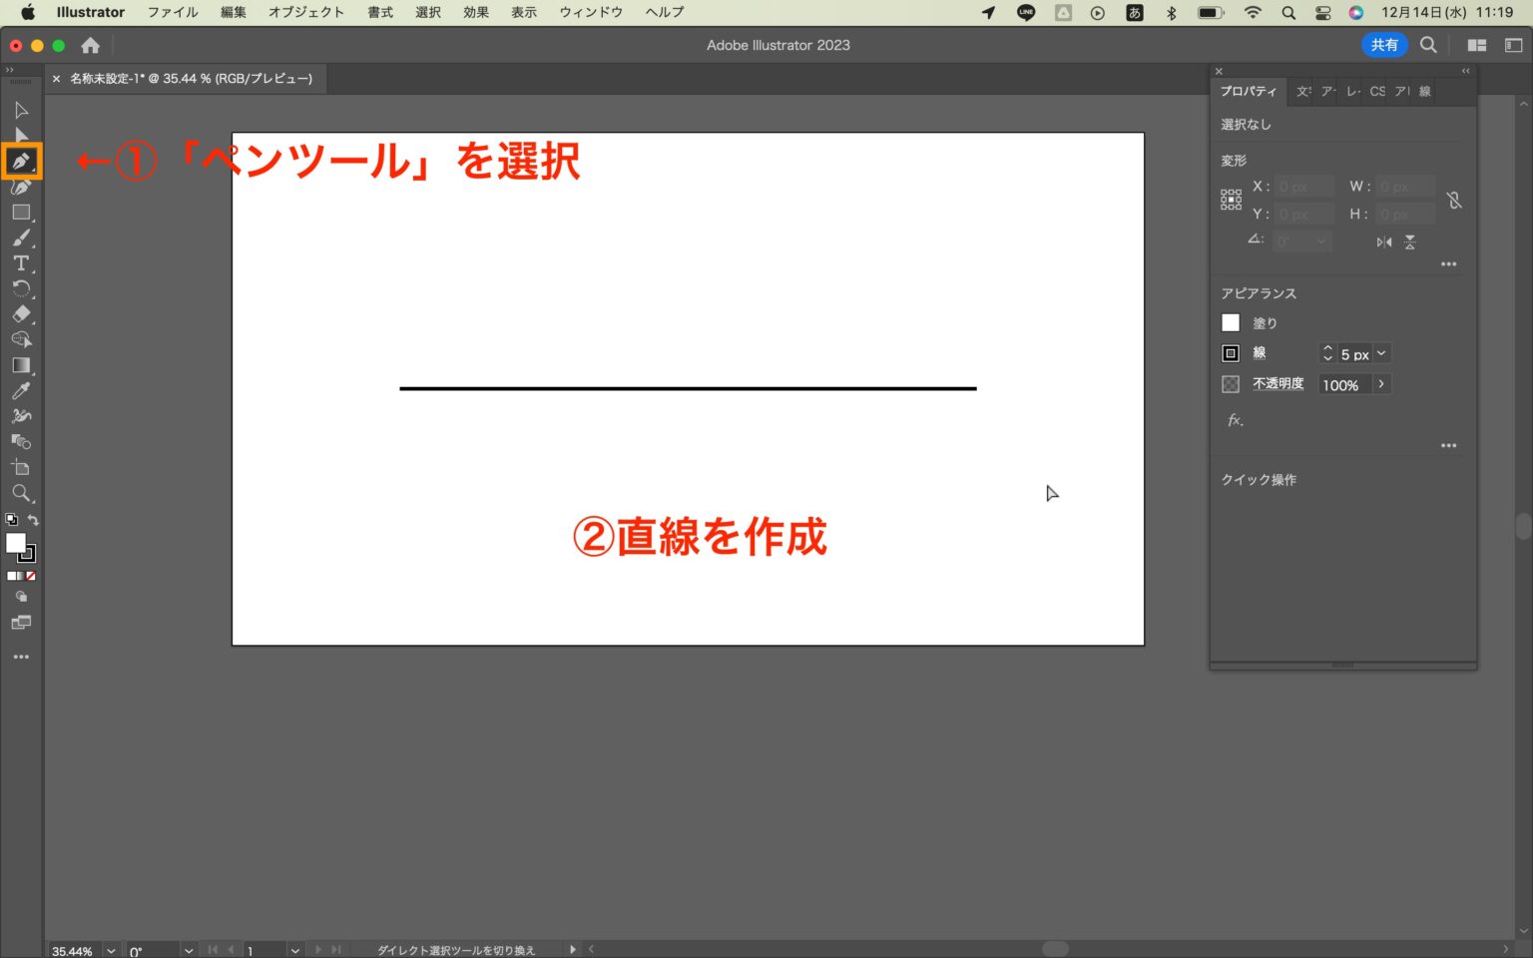Select the Gradient tool
This screenshot has width=1533, height=958.
[x=21, y=365]
